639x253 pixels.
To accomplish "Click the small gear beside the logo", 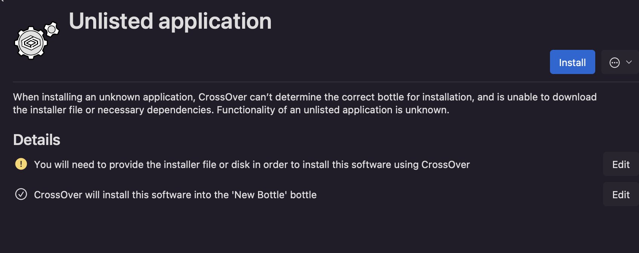I will (52, 29).
